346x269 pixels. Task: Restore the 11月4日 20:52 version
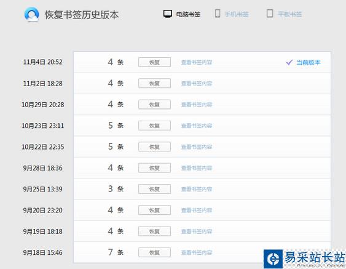(154, 62)
